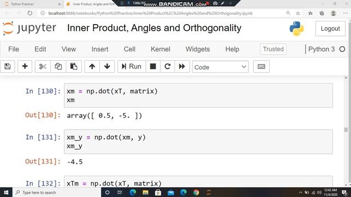The image size is (351, 197).
Task: Click into code cell In [131]
Action: pos(199,142)
